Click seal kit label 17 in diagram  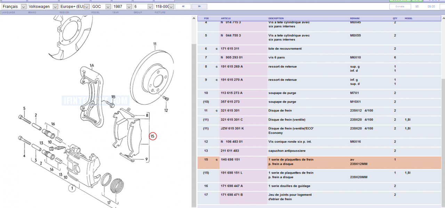[109, 203]
